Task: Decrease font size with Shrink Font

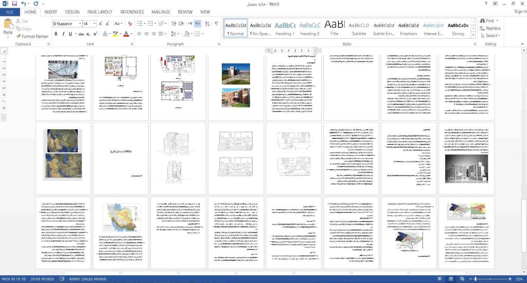Action: click(x=107, y=24)
